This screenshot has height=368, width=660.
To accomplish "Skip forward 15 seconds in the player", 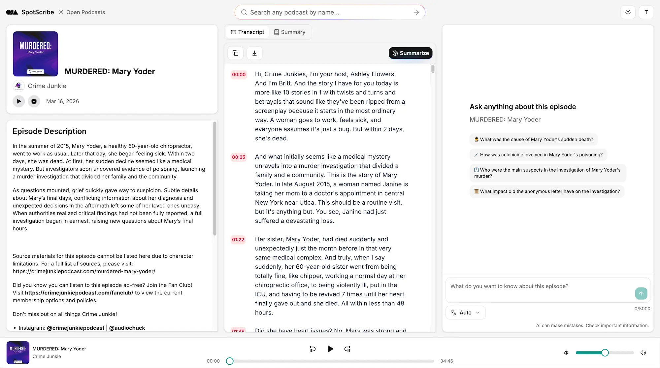I will [347, 349].
